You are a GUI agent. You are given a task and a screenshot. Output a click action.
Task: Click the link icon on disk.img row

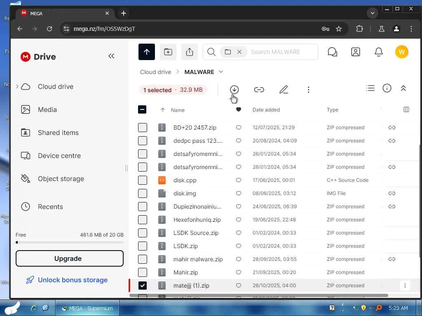pos(392,193)
